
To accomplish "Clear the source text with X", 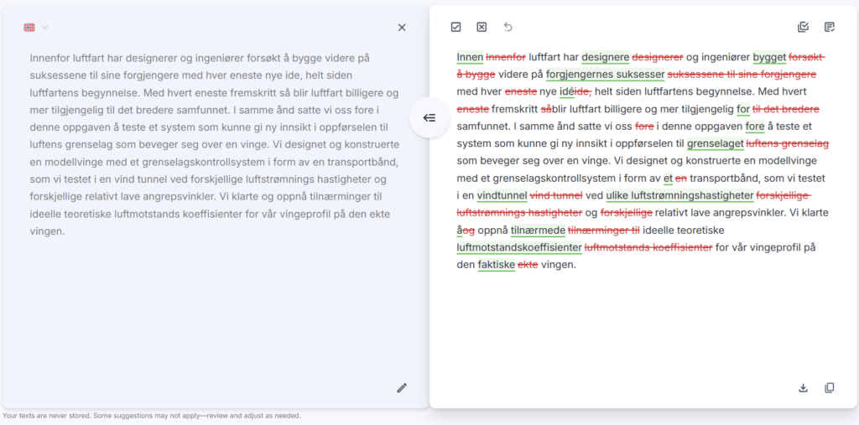I will click(x=402, y=28).
